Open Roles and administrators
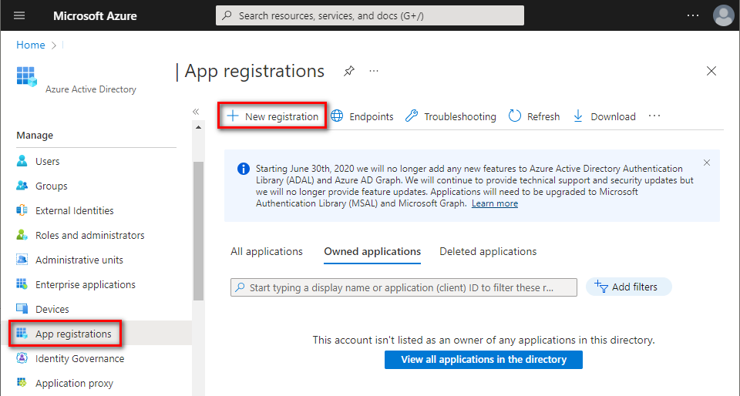 [x=89, y=235]
